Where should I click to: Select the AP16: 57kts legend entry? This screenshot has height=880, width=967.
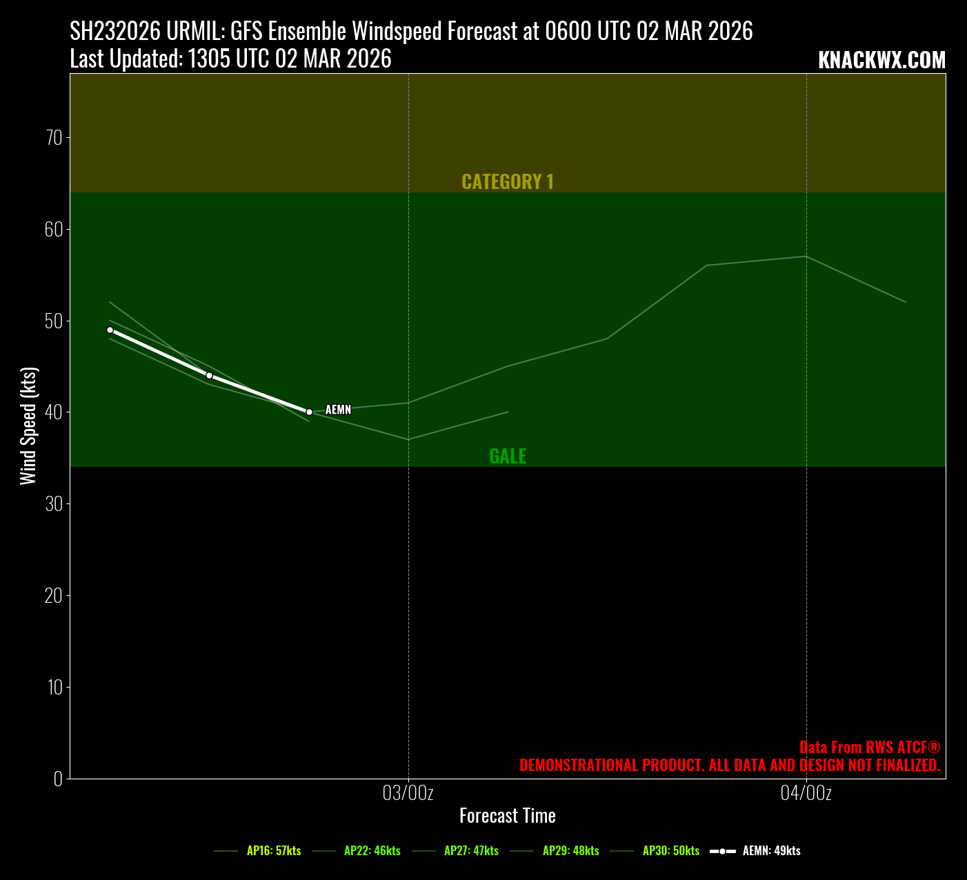[x=274, y=851]
